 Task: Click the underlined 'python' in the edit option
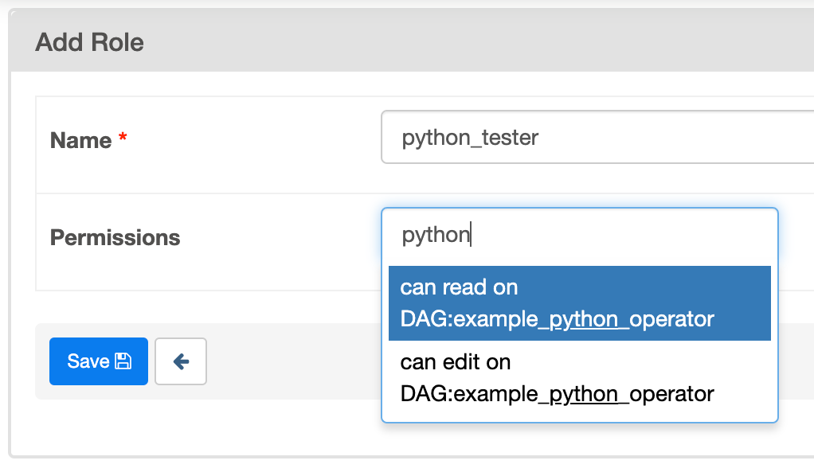click(x=584, y=394)
